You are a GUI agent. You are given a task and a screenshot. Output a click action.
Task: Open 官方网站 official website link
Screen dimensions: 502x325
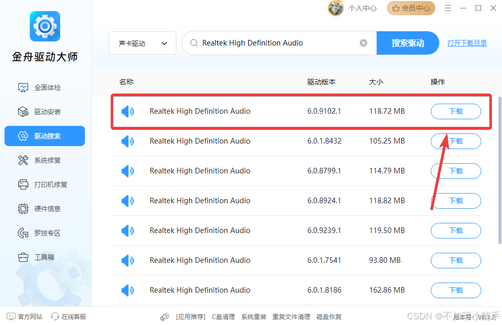30,317
